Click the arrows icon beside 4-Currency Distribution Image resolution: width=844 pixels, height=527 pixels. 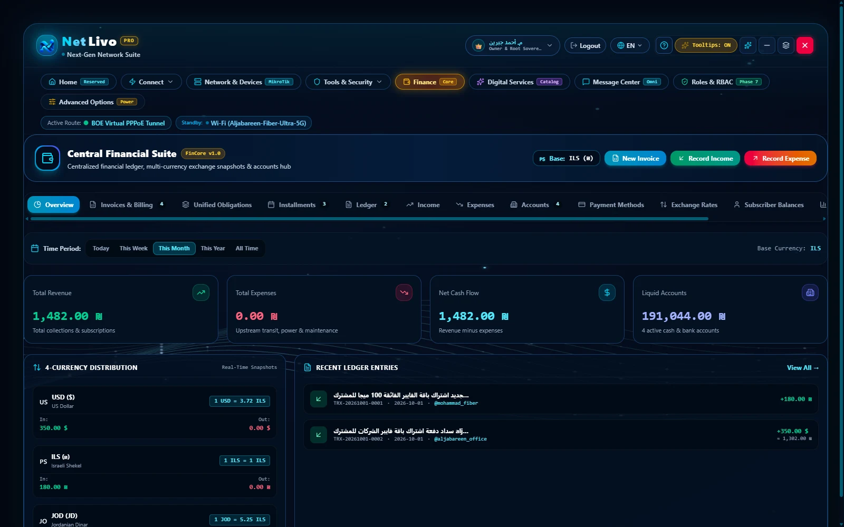click(x=37, y=367)
